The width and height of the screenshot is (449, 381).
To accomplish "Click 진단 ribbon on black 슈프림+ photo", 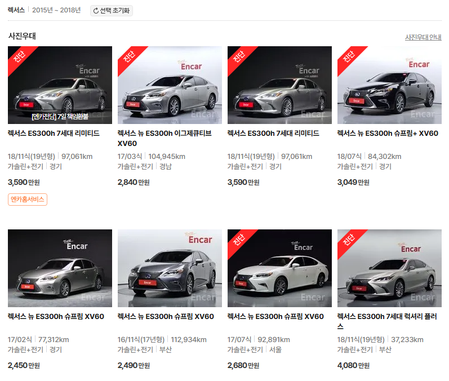I will [x=349, y=57].
